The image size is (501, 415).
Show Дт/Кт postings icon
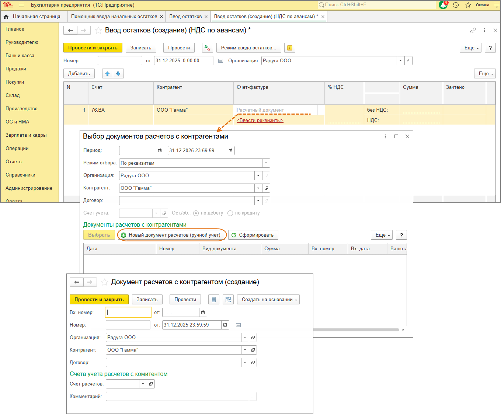[x=208, y=48]
